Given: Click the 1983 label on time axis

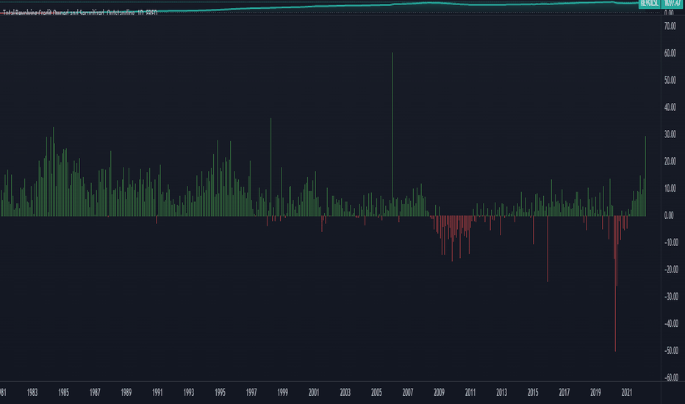Looking at the screenshot, I should (32, 392).
